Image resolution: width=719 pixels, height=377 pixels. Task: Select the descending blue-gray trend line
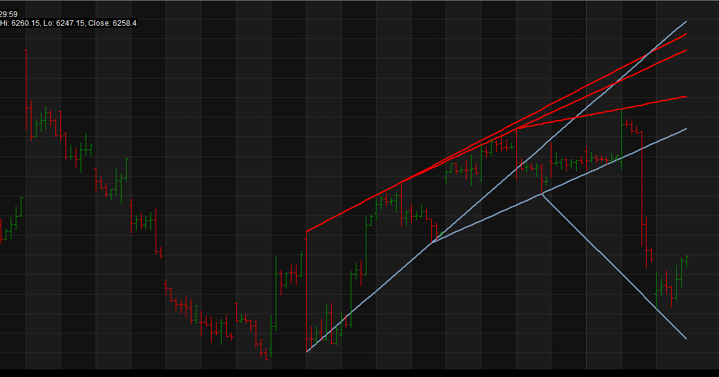tap(614, 267)
